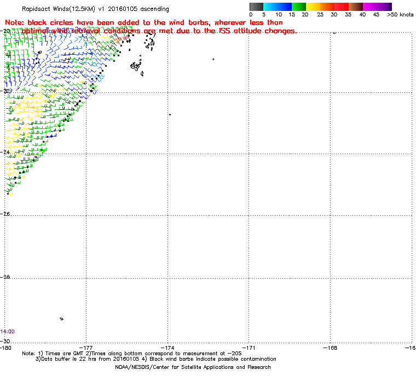Viewport: 416px width, 376px height.
Task: Click the magenta 40-45 knots color segment
Action: [370, 7]
